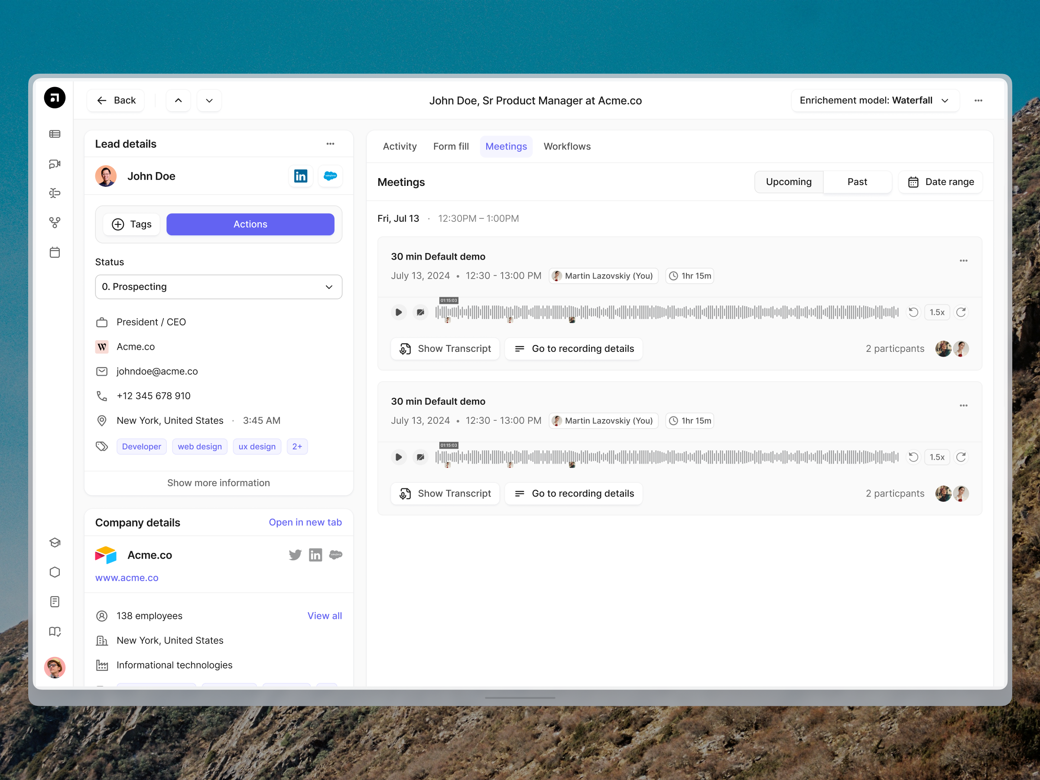This screenshot has height=780, width=1040.
Task: Open the meeting options ellipsis on first demo
Action: pyautogui.click(x=963, y=260)
